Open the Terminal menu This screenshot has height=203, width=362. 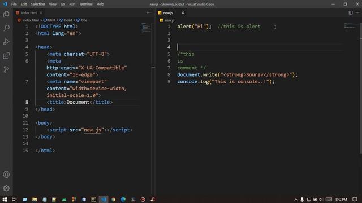coord(85,4)
